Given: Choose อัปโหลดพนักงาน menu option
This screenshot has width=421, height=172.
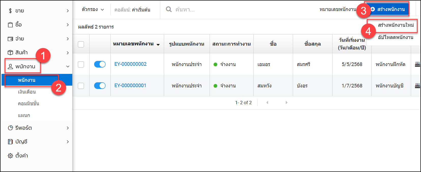Looking at the screenshot, I should [395, 37].
